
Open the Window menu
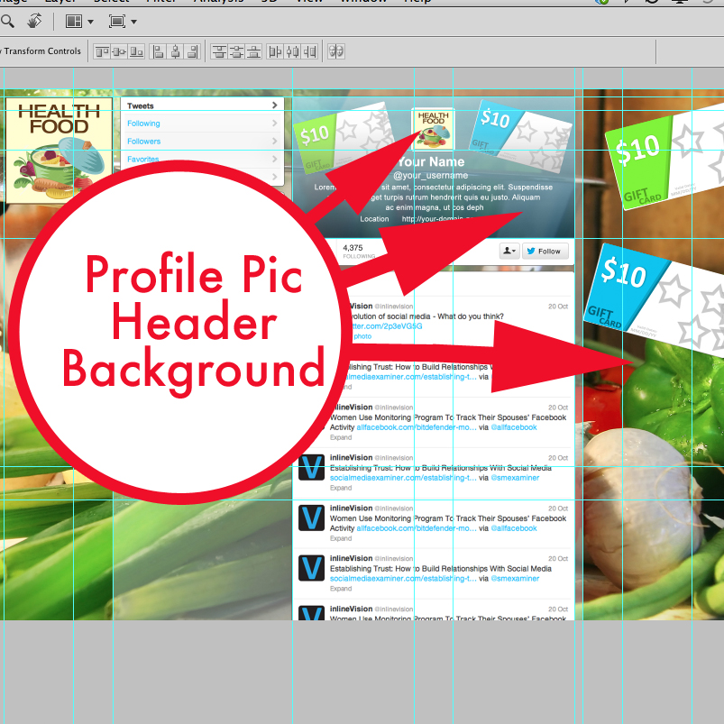[x=362, y=2]
